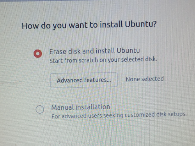Click the 'Erase disk and install Ubuntu' label
This screenshot has width=195, height=146.
[94, 51]
